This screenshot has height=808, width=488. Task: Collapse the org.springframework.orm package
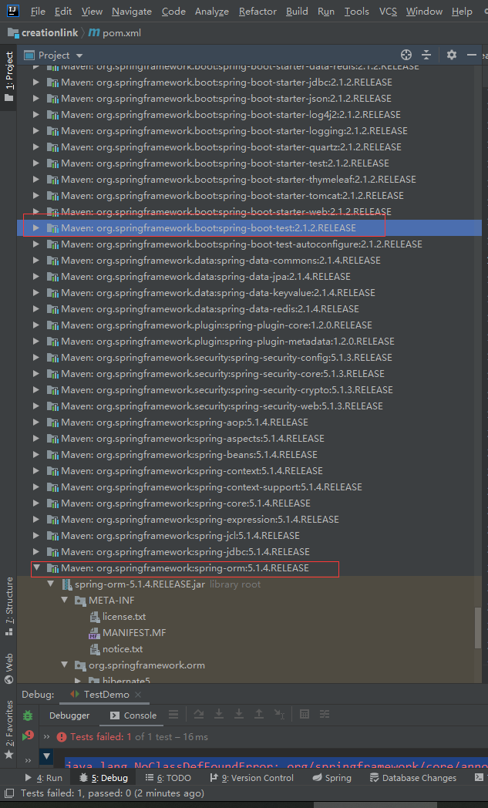(x=65, y=665)
